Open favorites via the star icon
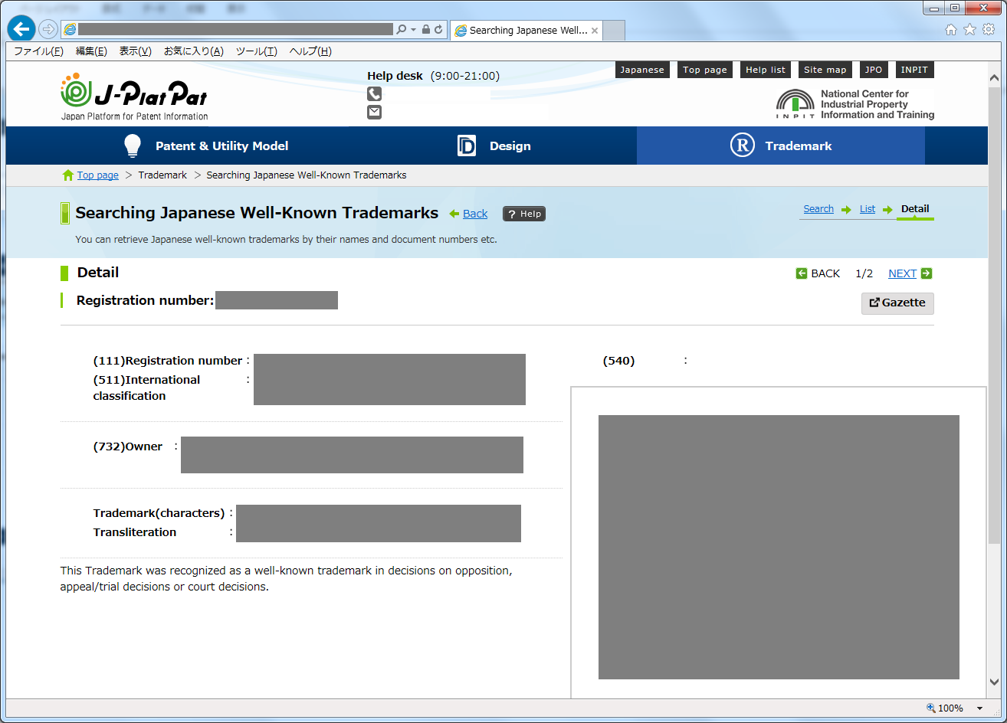This screenshot has width=1007, height=723. tap(969, 29)
